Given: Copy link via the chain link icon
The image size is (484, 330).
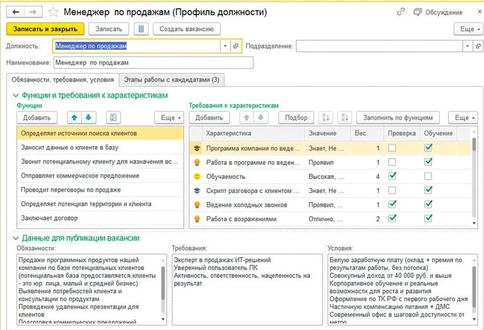Looking at the screenshot, I should tap(401, 12).
